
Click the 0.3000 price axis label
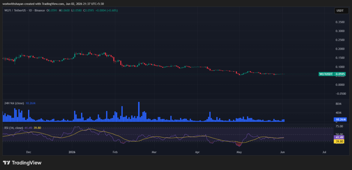[339, 31]
